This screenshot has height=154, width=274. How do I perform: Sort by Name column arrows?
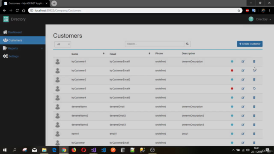(104, 53)
